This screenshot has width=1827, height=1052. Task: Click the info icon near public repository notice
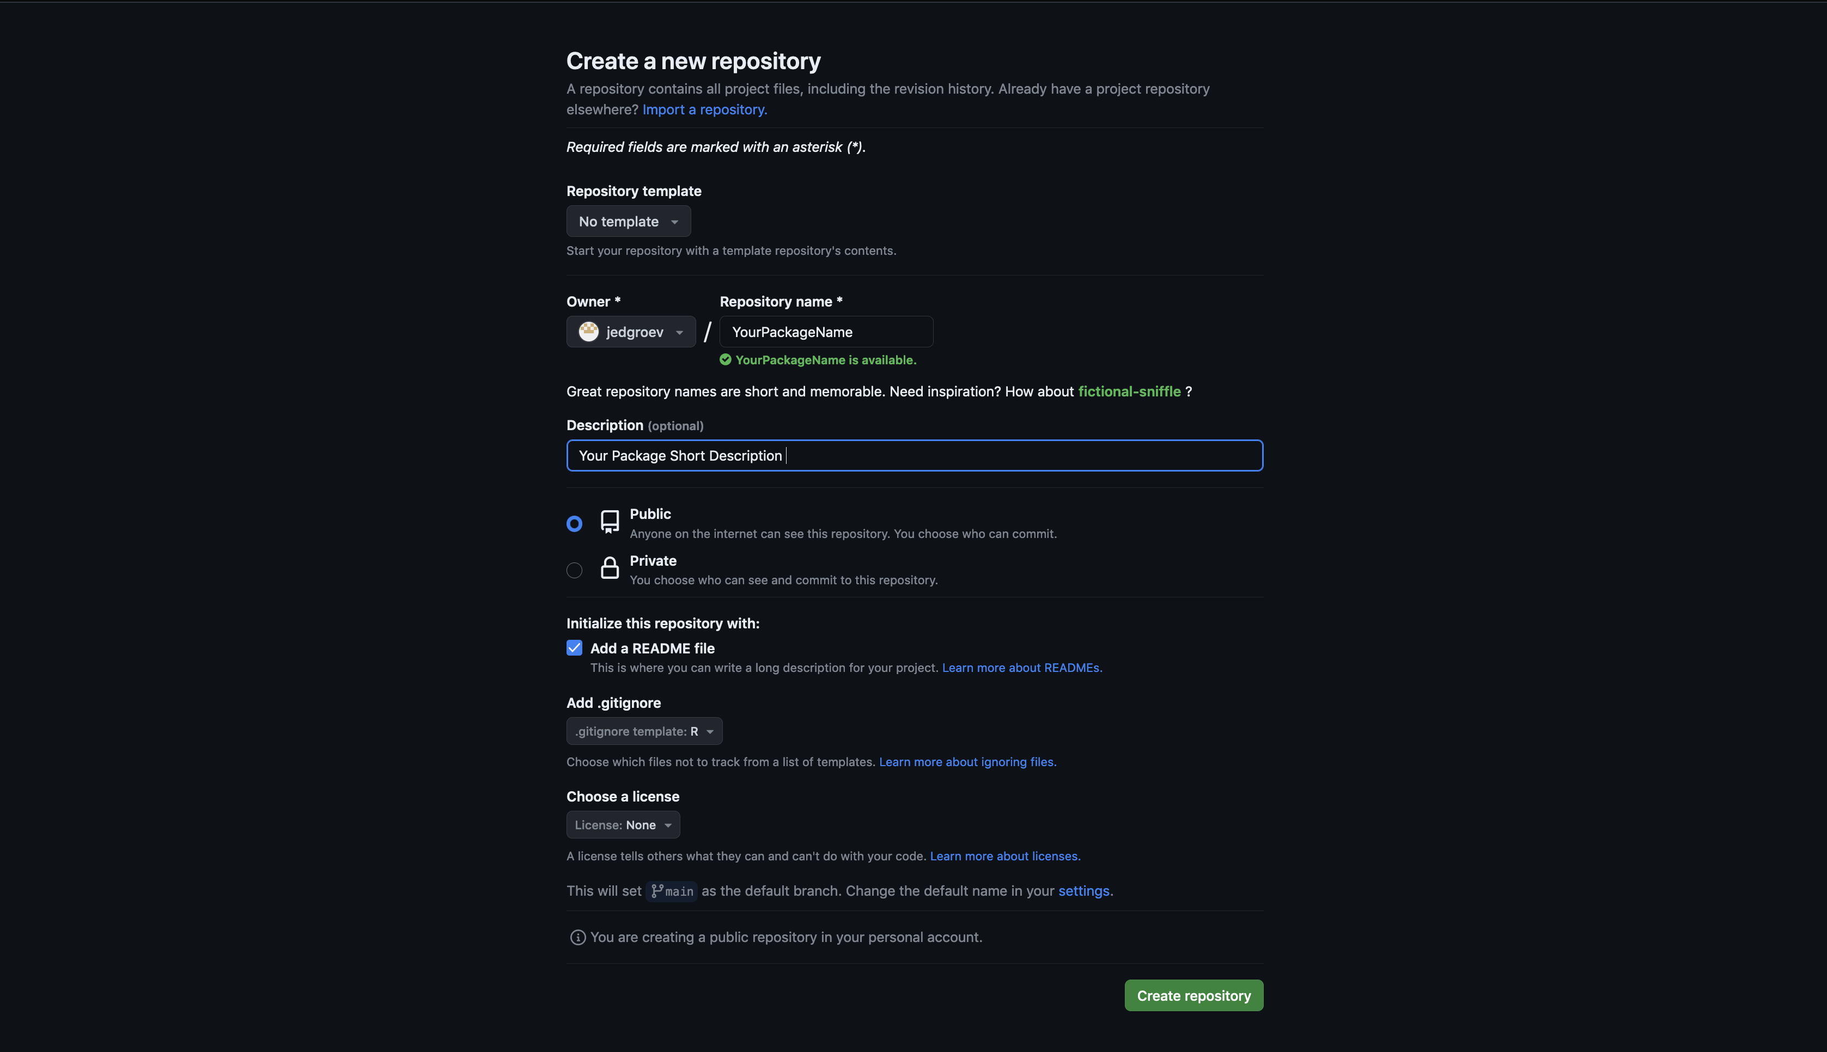tap(577, 937)
